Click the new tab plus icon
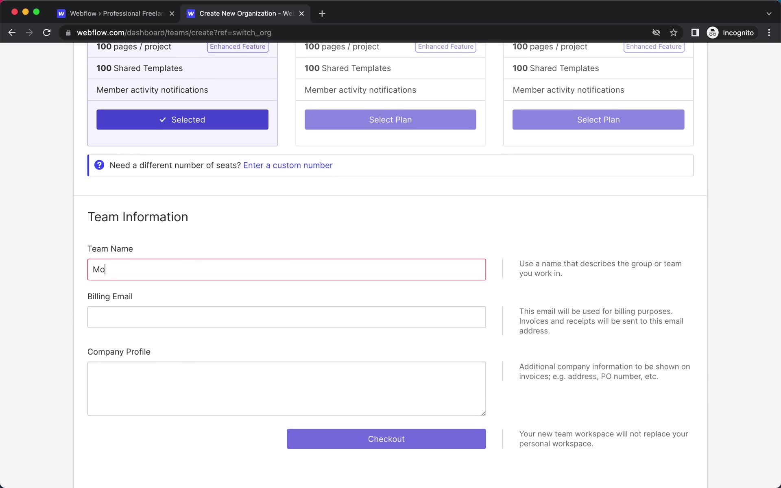The width and height of the screenshot is (781, 488). 322,13
